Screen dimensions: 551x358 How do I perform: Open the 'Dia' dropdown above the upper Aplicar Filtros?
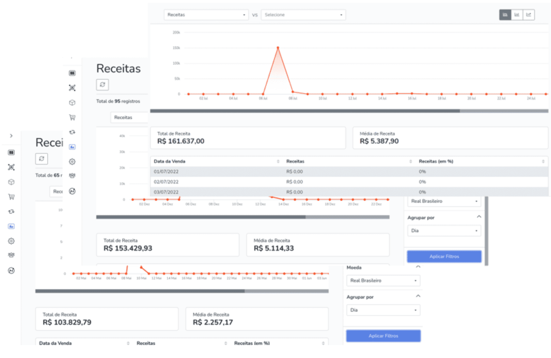tap(444, 231)
